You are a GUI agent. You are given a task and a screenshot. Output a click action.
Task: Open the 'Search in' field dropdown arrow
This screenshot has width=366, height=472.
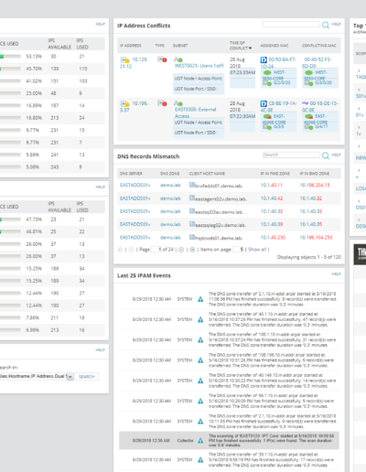pos(70,377)
